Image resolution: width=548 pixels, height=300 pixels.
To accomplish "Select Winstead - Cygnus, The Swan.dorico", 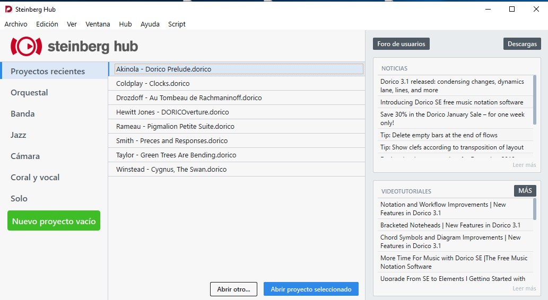I will pos(236,170).
